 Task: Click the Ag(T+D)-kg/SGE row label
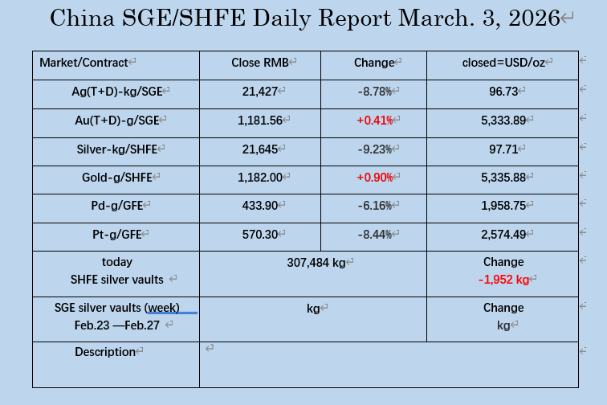click(x=116, y=92)
